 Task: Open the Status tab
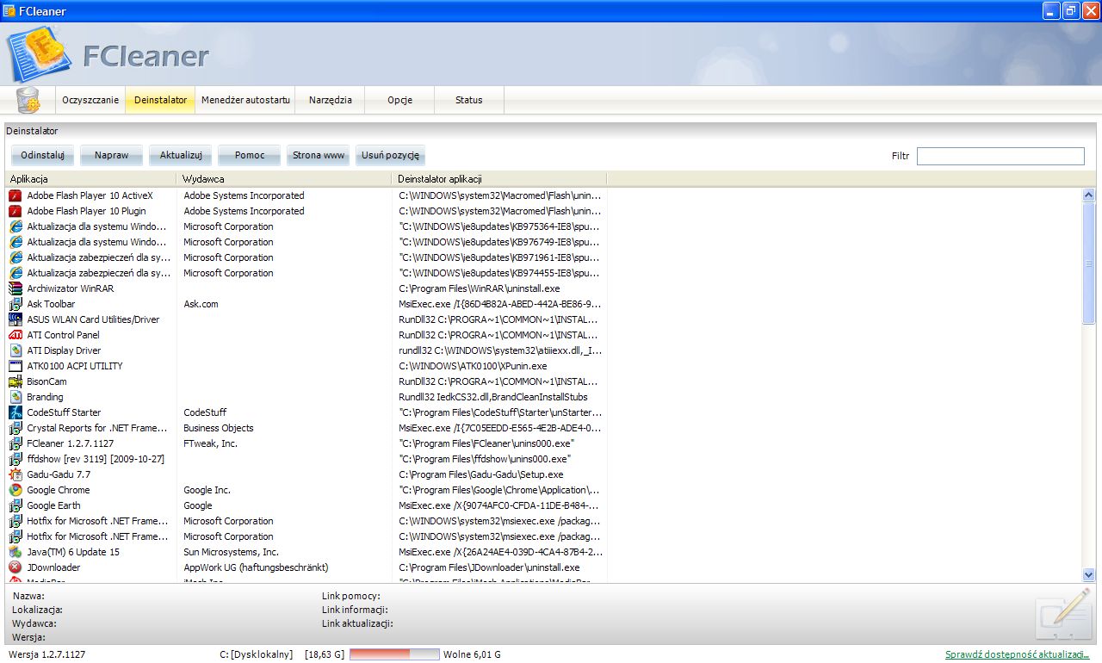click(x=469, y=100)
